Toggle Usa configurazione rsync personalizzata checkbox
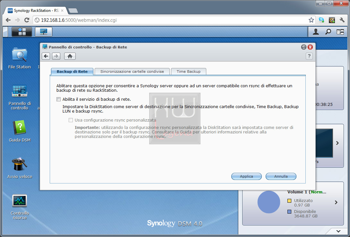 71,120
